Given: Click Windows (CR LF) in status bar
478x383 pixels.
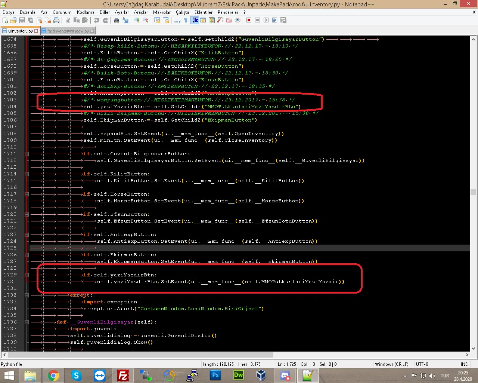Looking at the screenshot, I should 391,364.
